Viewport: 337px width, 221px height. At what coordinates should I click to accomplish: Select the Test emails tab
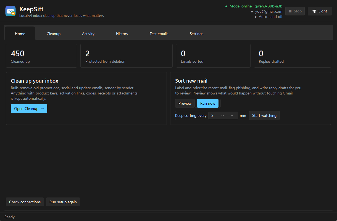tap(159, 34)
